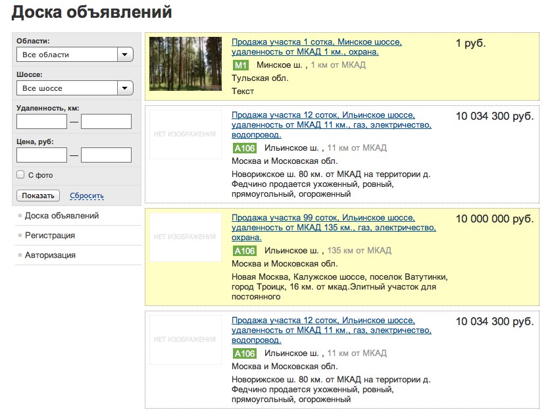
Task: Click the "Показать" button
Action: [38, 195]
